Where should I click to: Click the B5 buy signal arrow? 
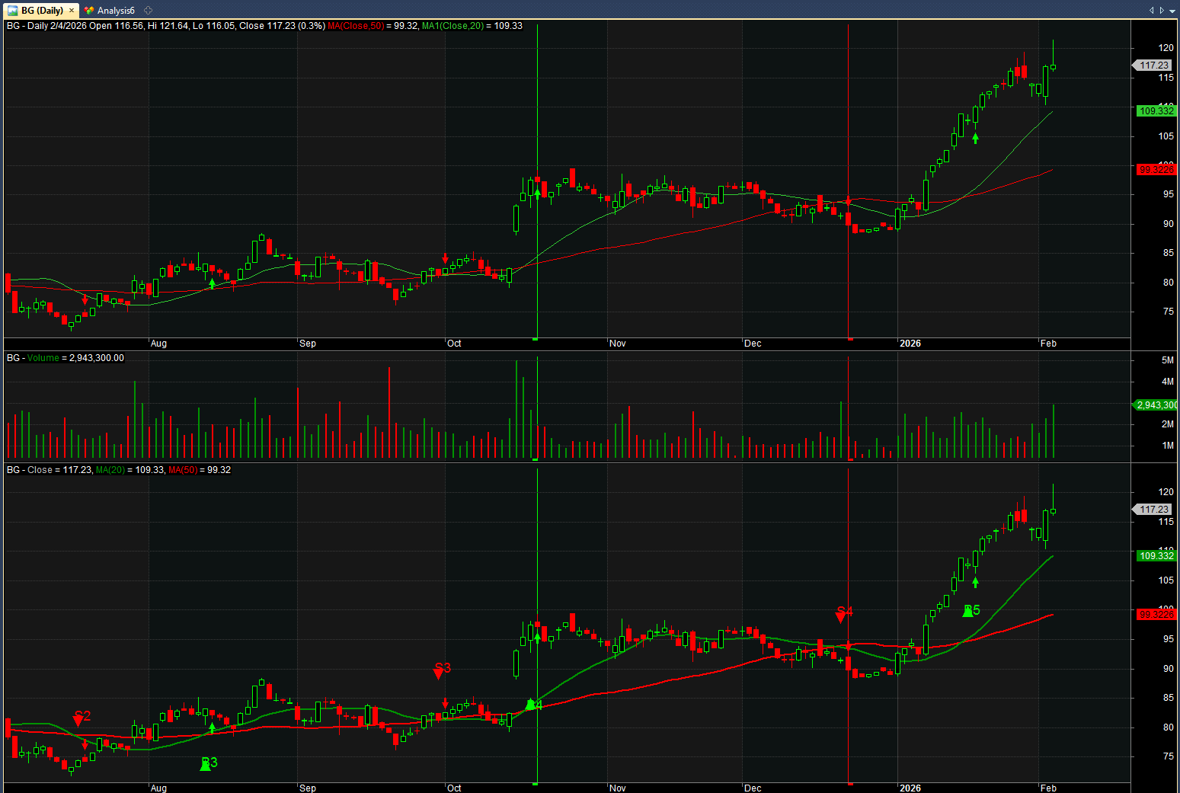tap(968, 611)
